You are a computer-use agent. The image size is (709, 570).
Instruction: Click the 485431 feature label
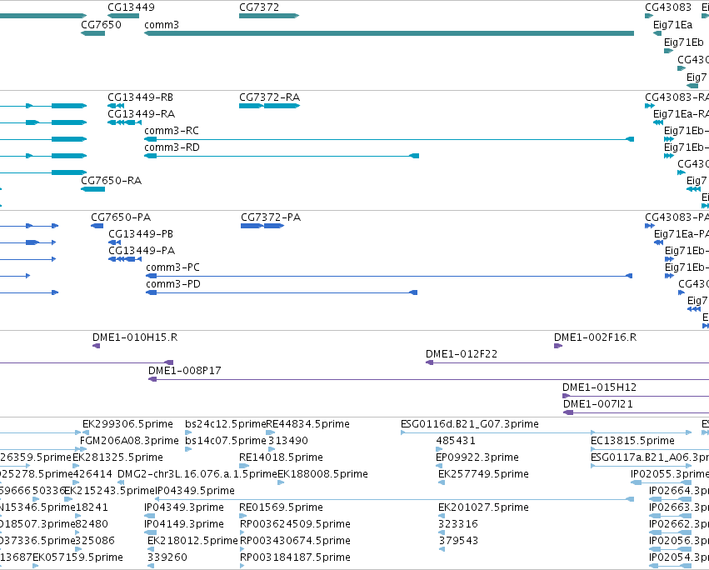tap(456, 441)
